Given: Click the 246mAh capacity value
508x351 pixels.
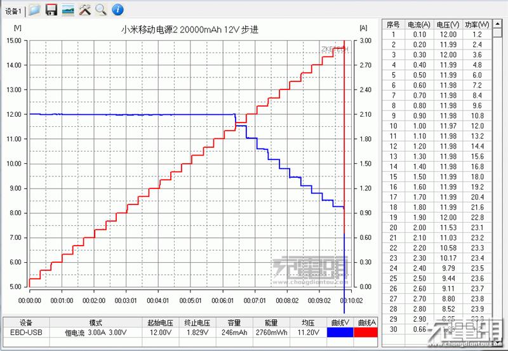Looking at the screenshot, I should pyautogui.click(x=234, y=333).
